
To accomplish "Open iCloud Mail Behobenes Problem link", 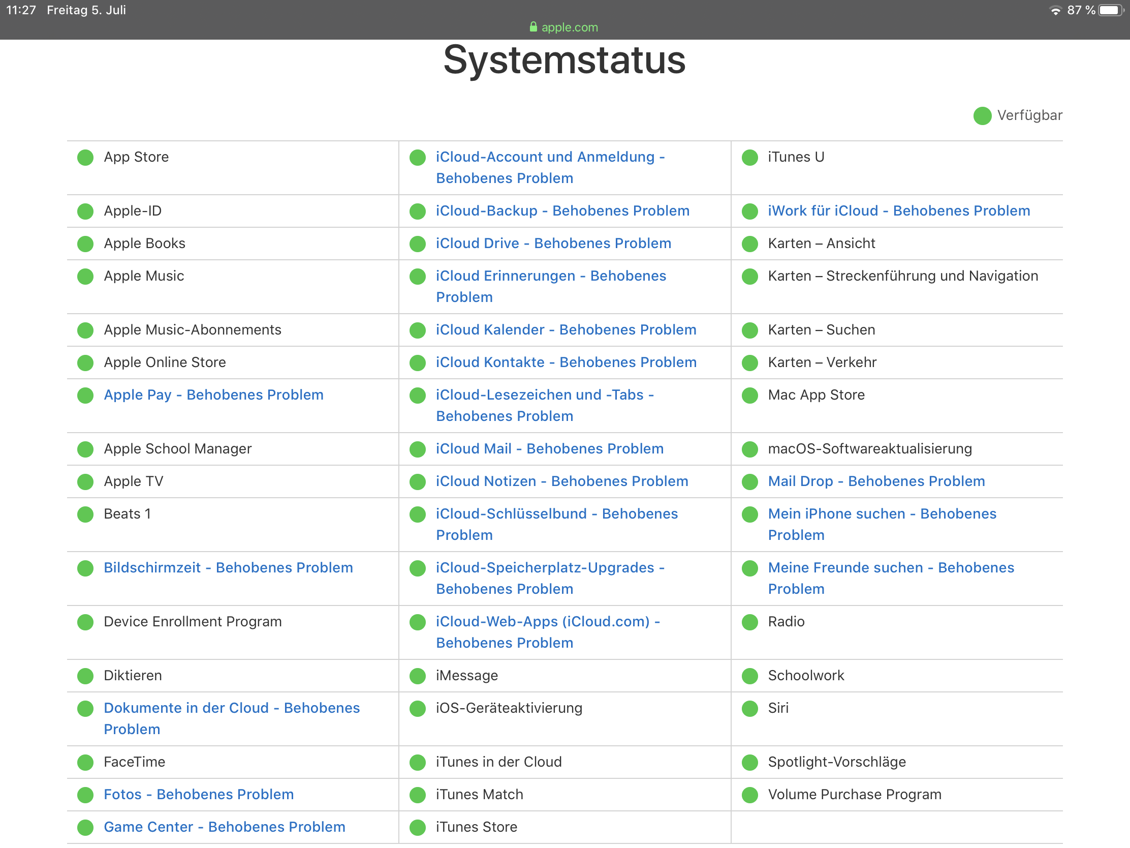I will 550,449.
